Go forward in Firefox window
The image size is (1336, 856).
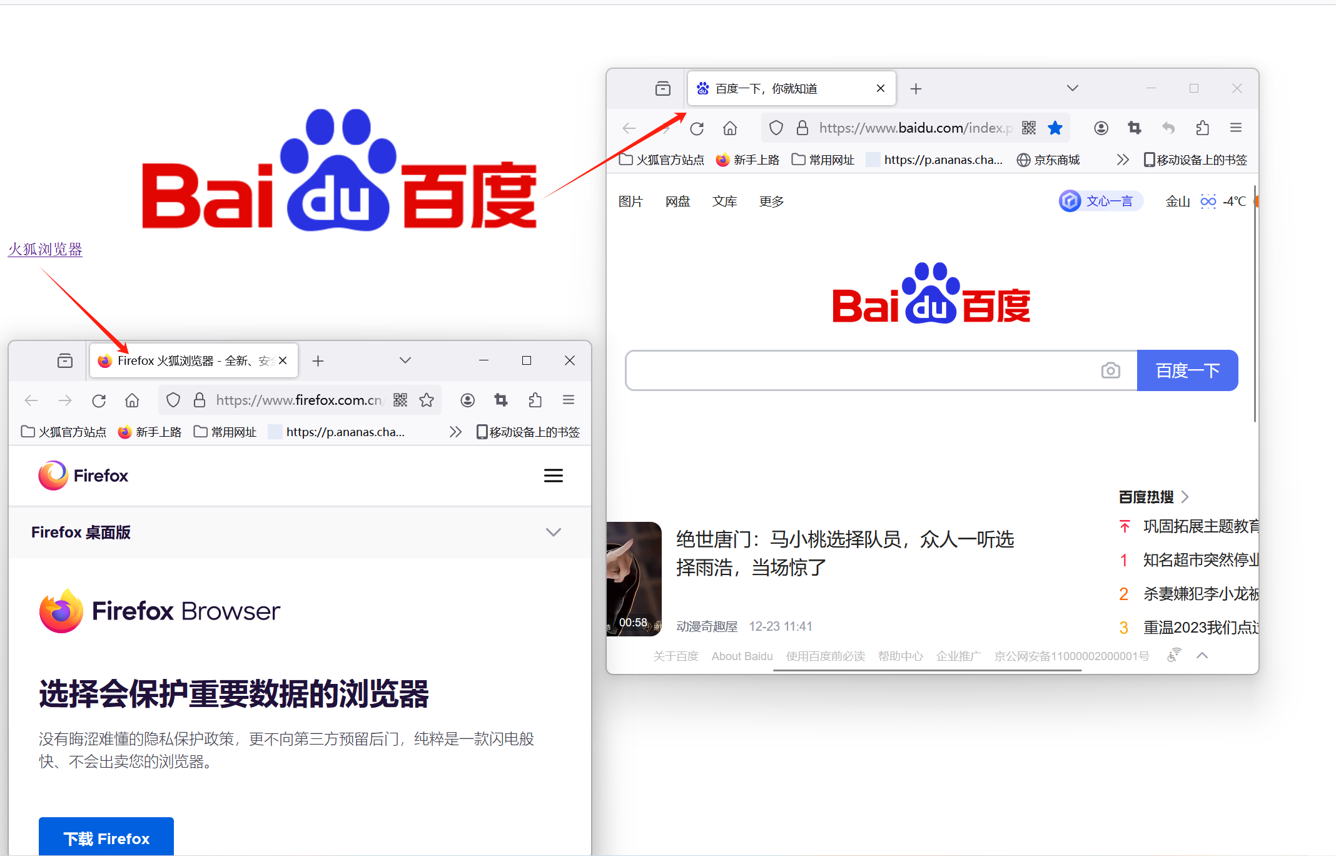65,400
